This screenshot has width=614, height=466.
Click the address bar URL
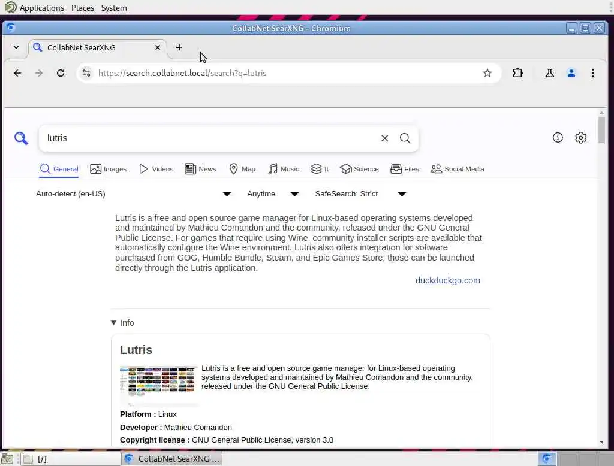[x=182, y=73]
